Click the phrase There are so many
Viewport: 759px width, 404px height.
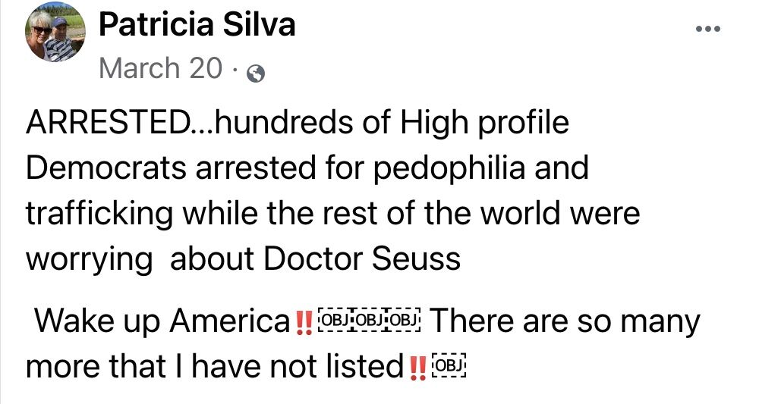tap(565, 321)
